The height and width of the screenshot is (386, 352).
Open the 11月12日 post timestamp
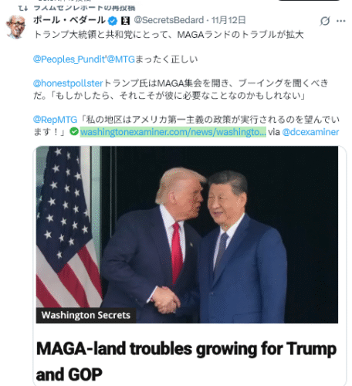tap(228, 20)
